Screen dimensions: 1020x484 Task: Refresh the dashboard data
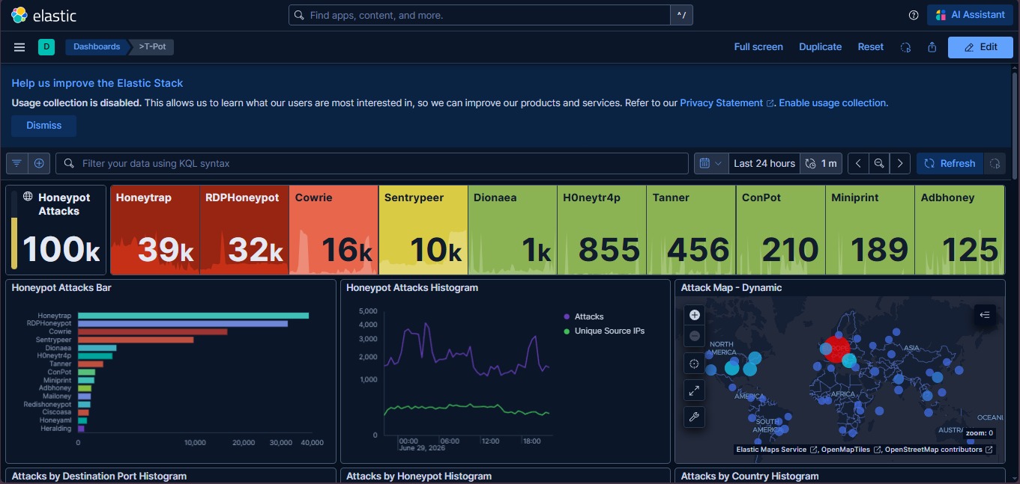pyautogui.click(x=950, y=163)
